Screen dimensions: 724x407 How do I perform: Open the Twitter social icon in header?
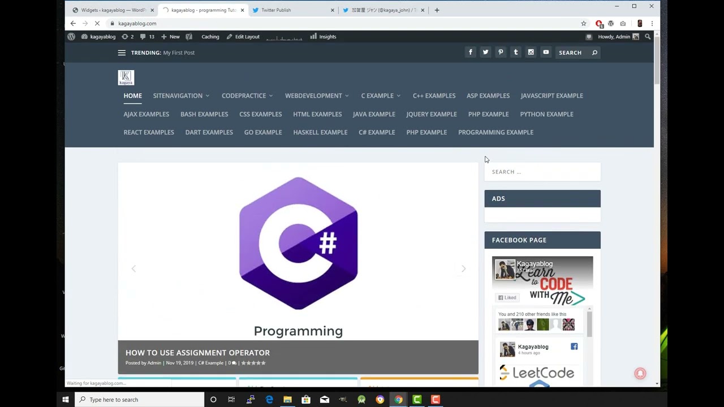[x=485, y=52]
